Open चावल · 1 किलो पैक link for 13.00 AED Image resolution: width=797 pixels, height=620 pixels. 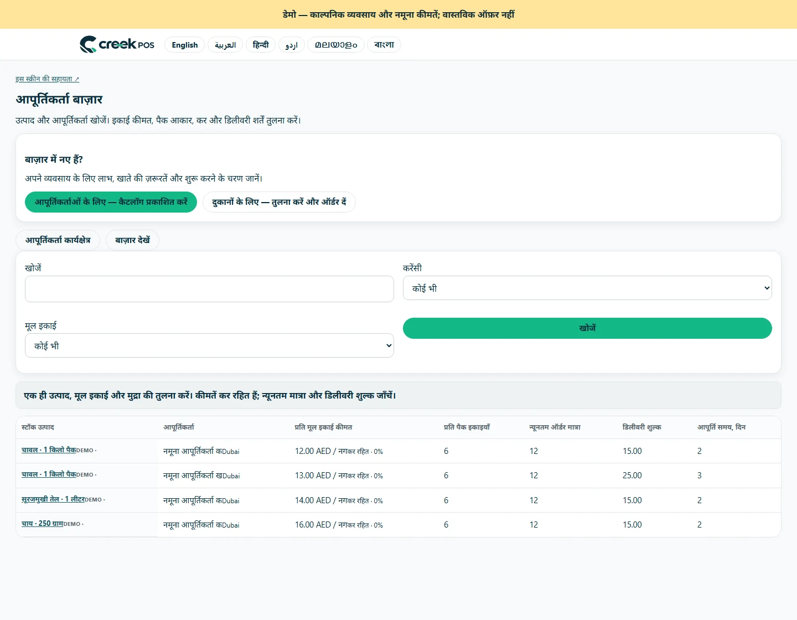pyautogui.click(x=49, y=474)
